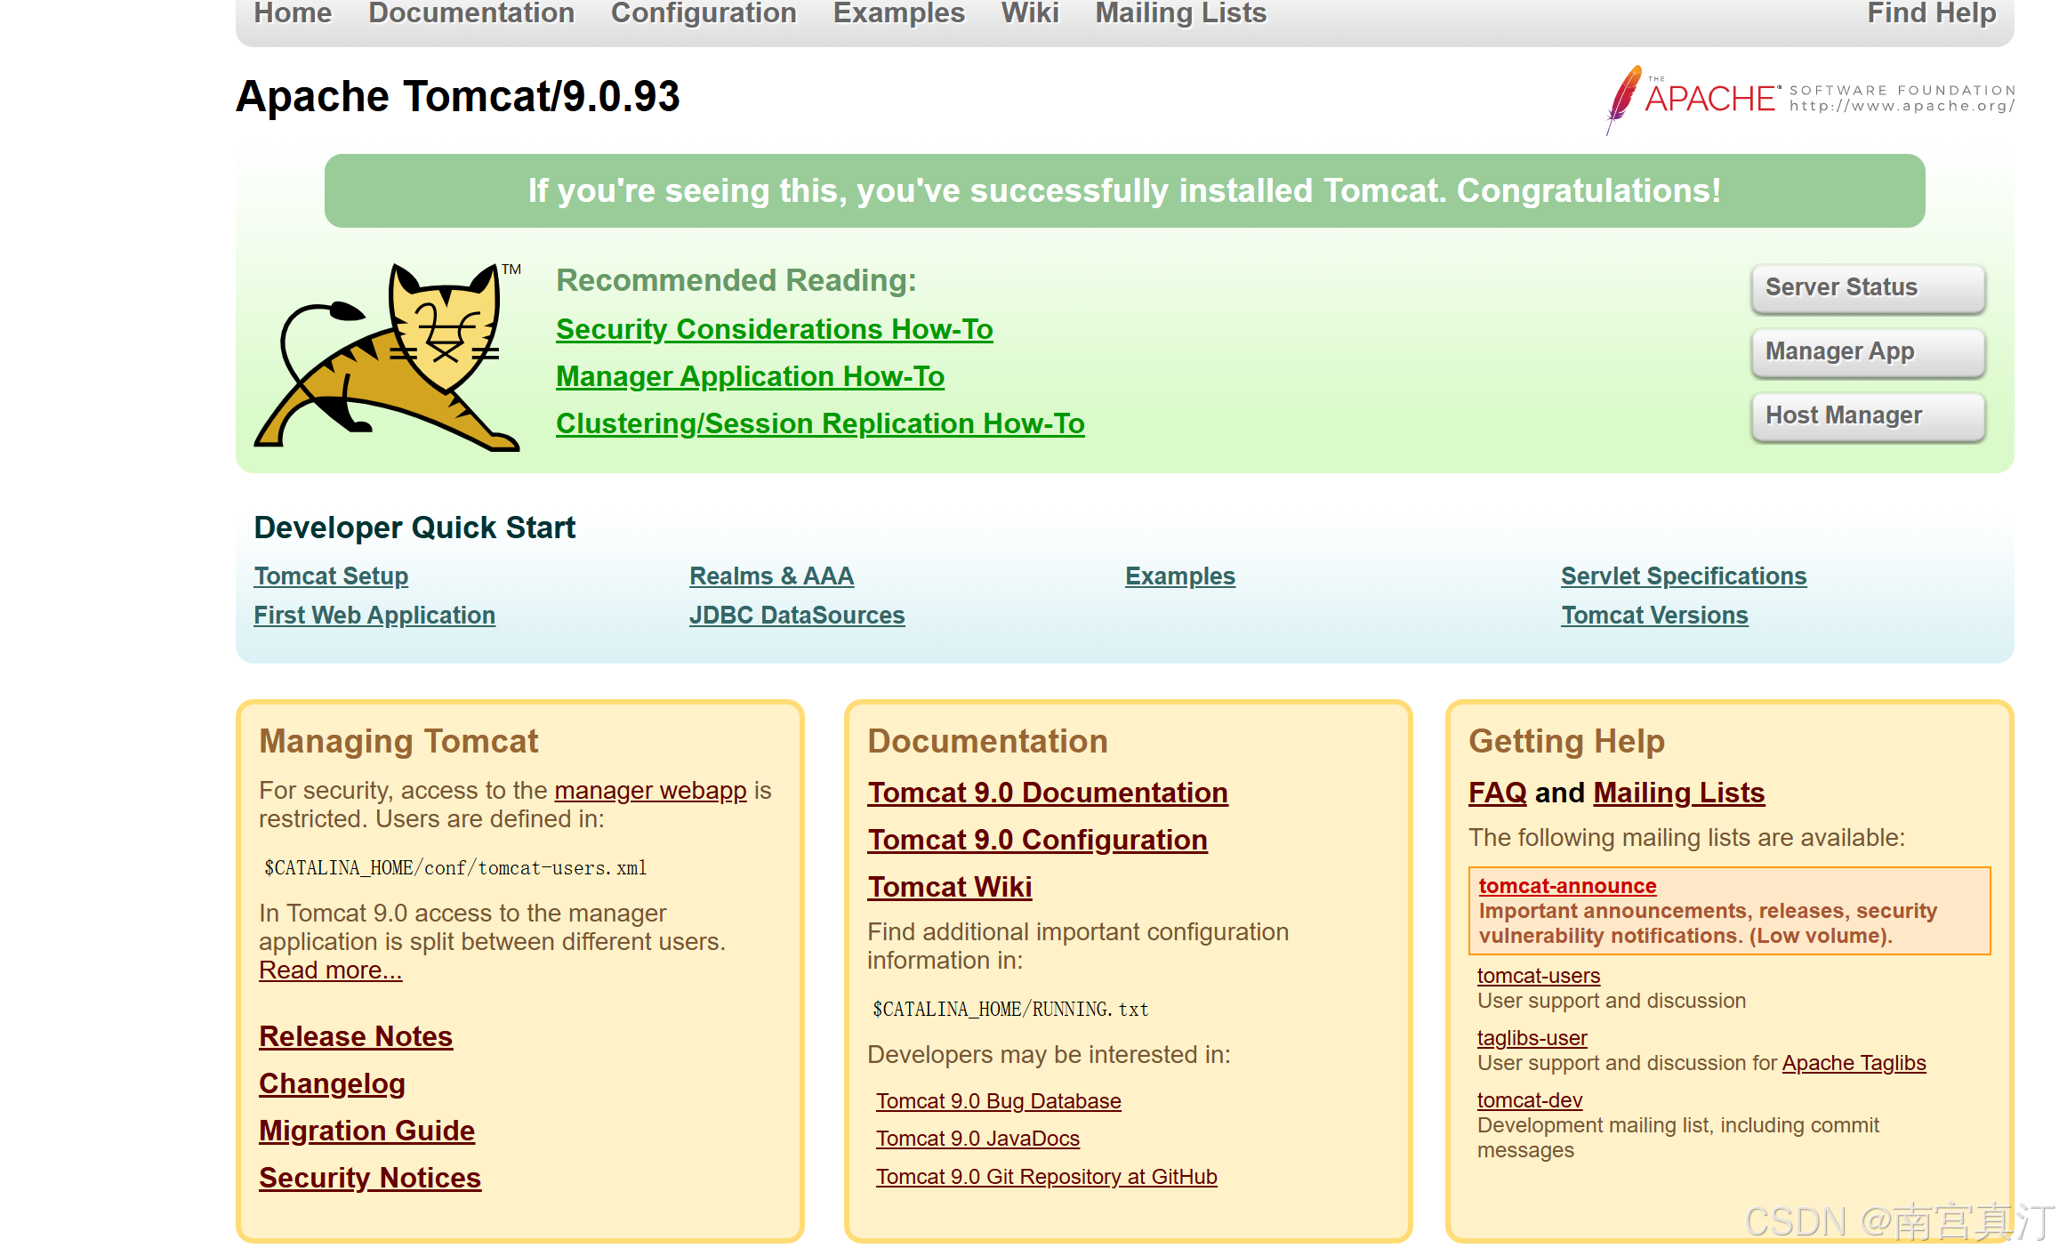Open JDBC DataSources link
The image size is (2059, 1256).
tap(796, 615)
